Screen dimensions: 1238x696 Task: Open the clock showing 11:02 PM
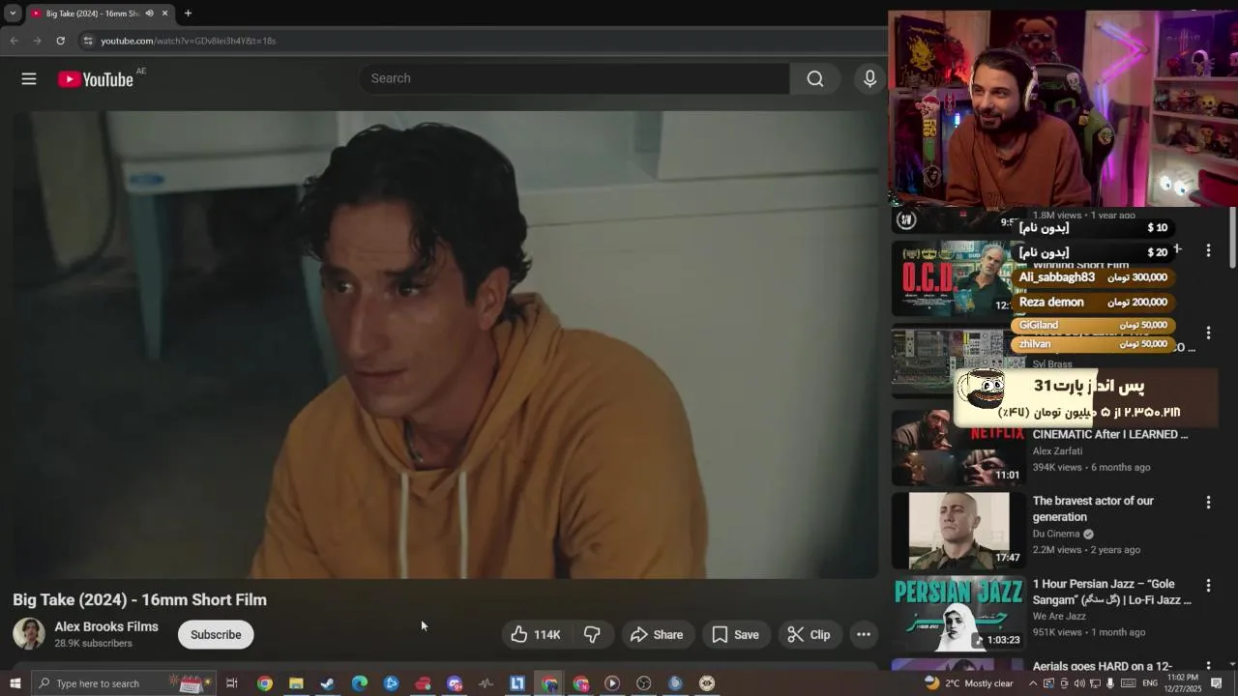(1182, 683)
